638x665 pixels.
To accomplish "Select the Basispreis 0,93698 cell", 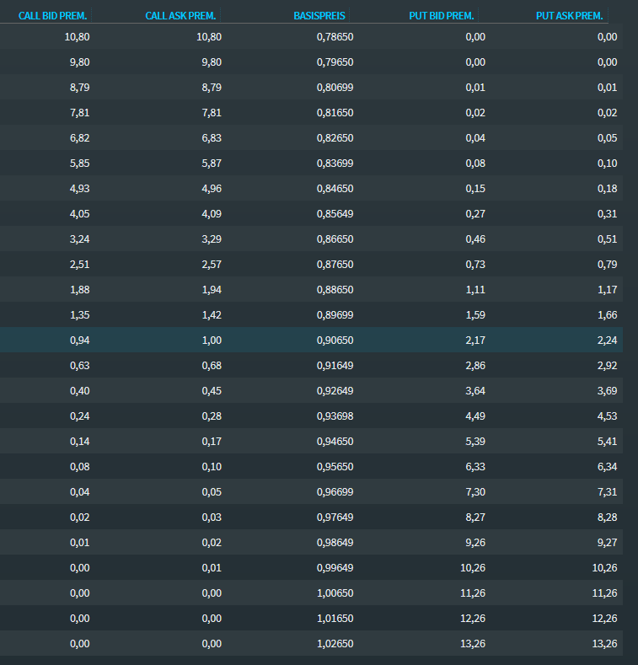I will coord(335,416).
